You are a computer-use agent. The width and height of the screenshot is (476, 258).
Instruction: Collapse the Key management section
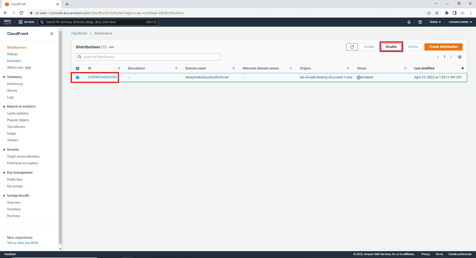4,172
